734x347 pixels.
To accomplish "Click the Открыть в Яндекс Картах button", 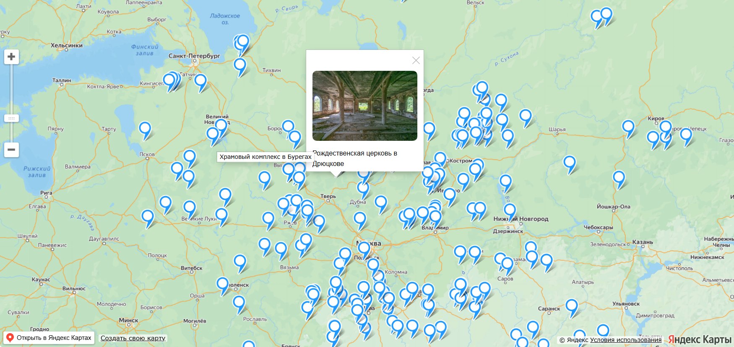I will (x=49, y=338).
